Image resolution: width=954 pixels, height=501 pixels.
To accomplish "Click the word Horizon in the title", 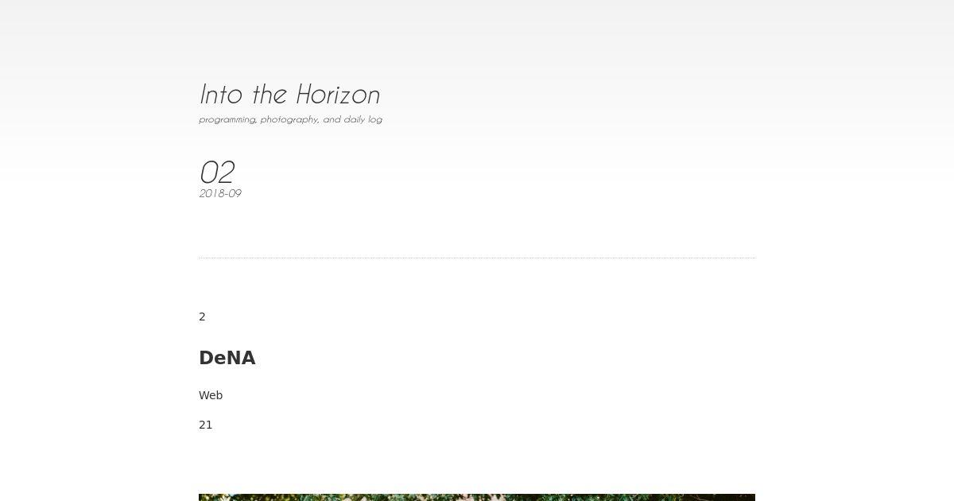I will pyautogui.click(x=338, y=94).
